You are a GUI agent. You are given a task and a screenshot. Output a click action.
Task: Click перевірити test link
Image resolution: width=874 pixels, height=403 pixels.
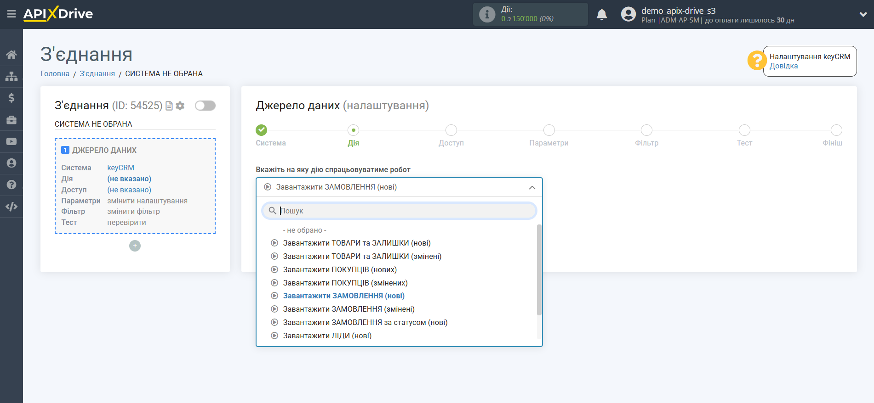click(127, 223)
